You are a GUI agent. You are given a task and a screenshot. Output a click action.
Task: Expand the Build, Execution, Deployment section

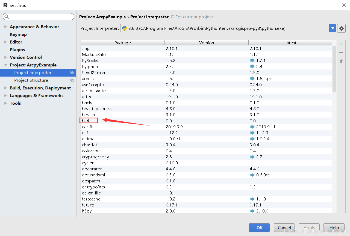(6, 88)
